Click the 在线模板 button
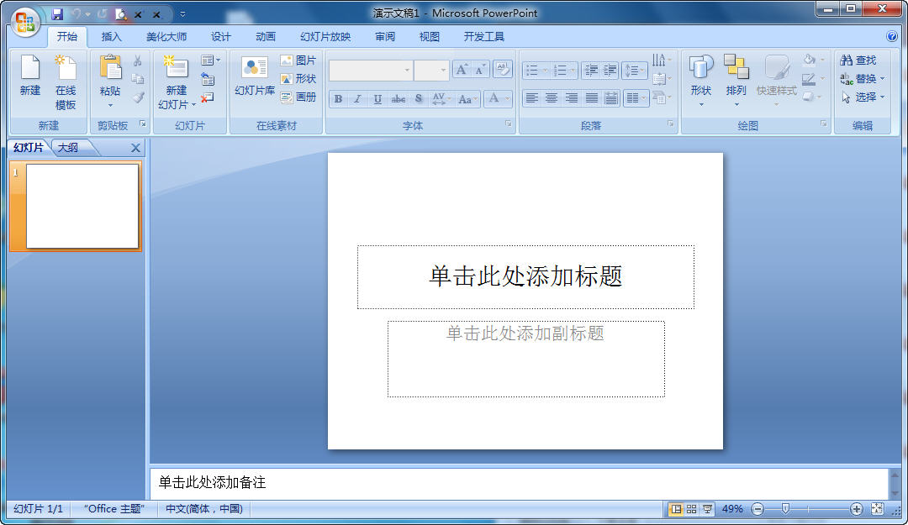 tap(66, 80)
